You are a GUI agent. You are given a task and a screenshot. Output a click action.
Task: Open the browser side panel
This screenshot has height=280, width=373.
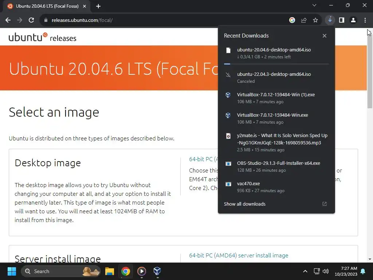coord(342,20)
